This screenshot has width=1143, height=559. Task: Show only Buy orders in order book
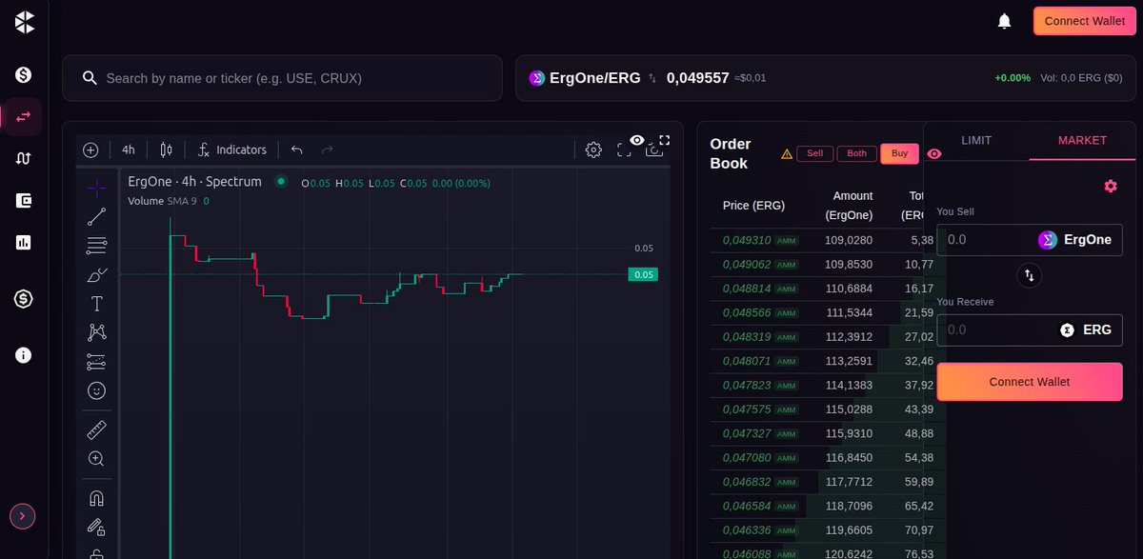click(x=899, y=153)
